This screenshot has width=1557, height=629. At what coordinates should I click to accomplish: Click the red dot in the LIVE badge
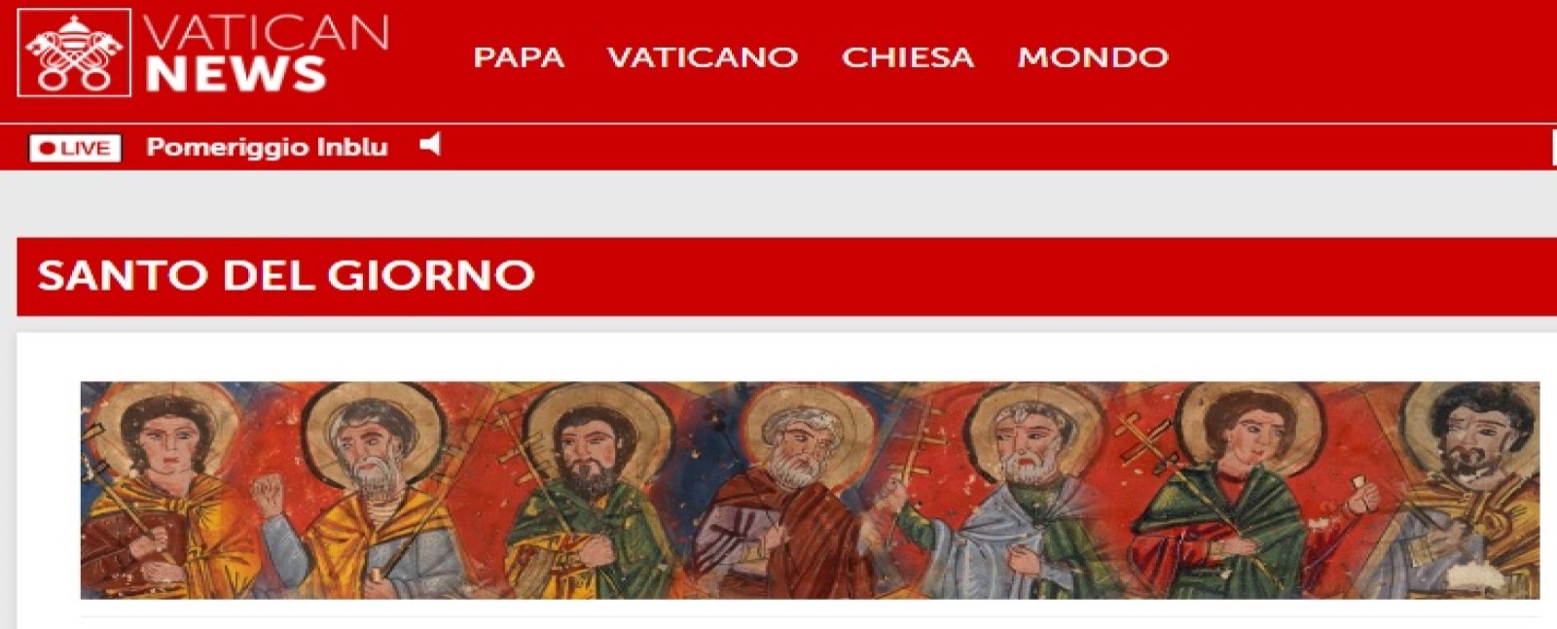tap(47, 149)
